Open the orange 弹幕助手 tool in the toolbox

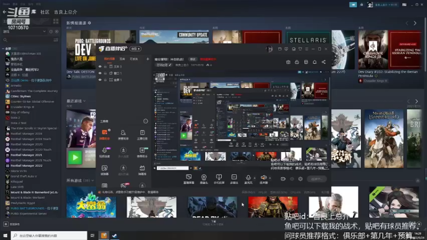[x=105, y=134]
